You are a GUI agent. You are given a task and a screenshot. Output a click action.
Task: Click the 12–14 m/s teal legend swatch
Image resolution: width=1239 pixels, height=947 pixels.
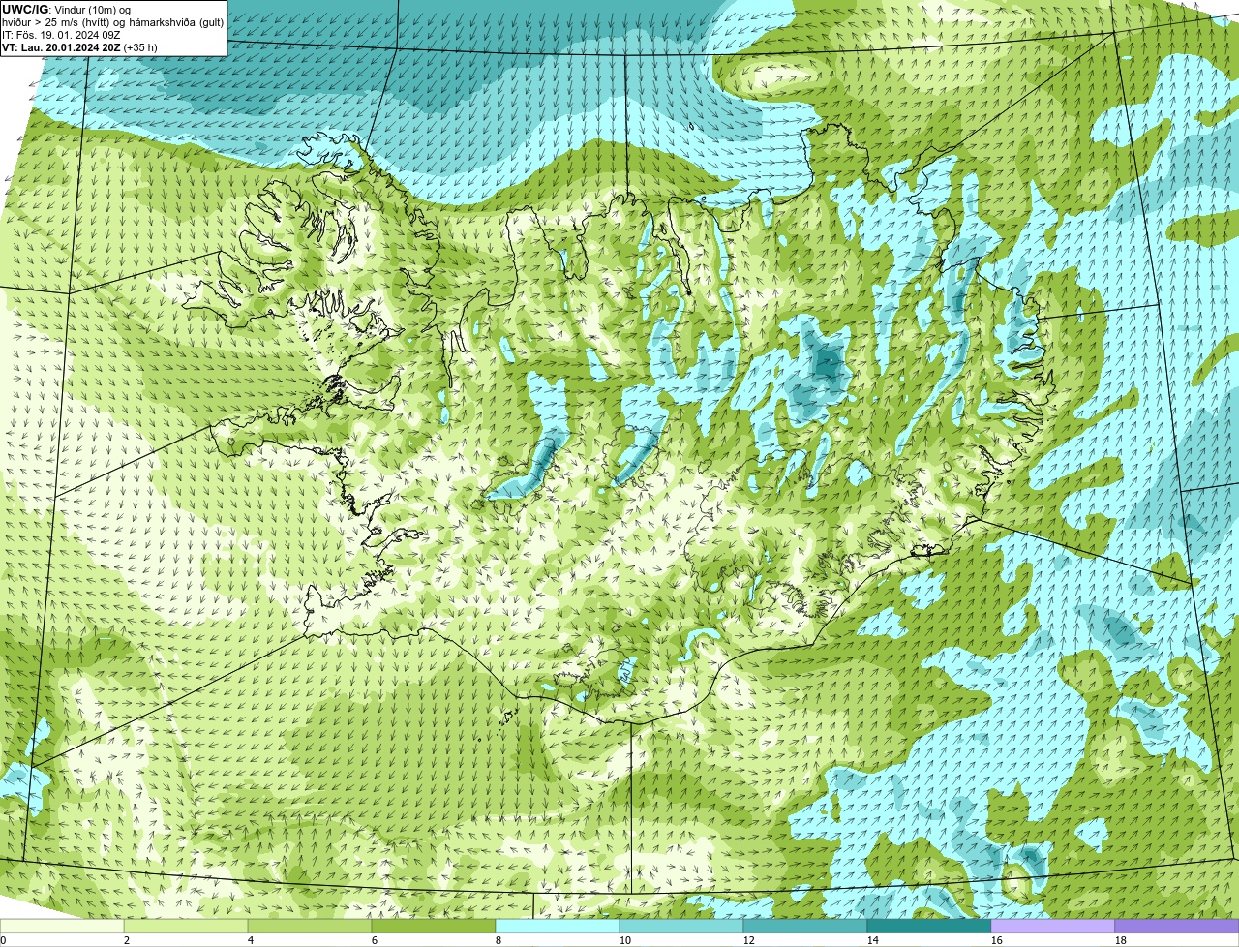pyautogui.click(x=805, y=927)
